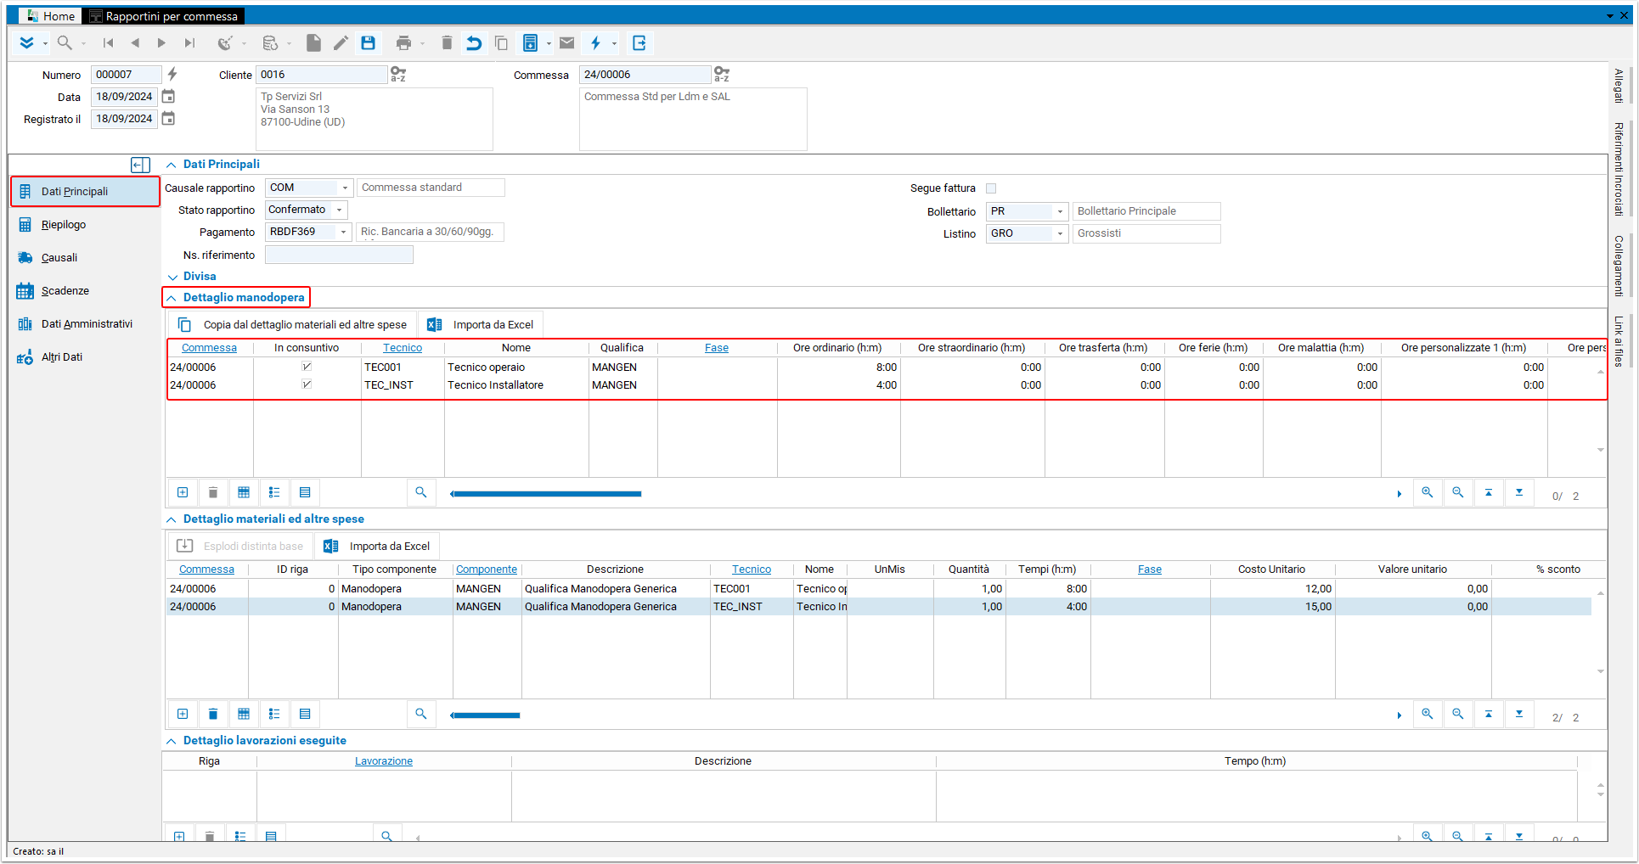This screenshot has width=1639, height=864.
Task: Toggle In consuntivo for TEC001 row
Action: pyautogui.click(x=307, y=367)
